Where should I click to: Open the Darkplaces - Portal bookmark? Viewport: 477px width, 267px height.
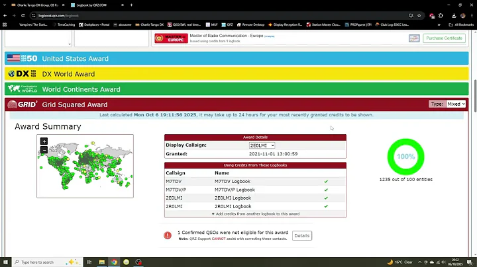click(94, 24)
